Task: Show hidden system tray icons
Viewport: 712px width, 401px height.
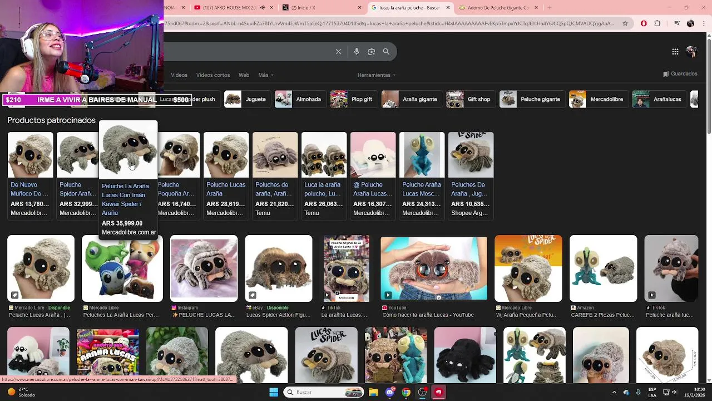Action: 614,392
